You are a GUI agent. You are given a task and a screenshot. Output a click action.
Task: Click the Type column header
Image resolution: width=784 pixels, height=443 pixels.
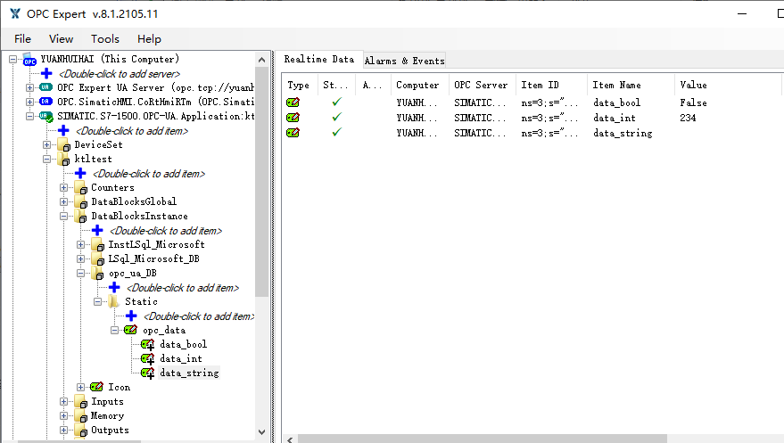[x=300, y=85]
